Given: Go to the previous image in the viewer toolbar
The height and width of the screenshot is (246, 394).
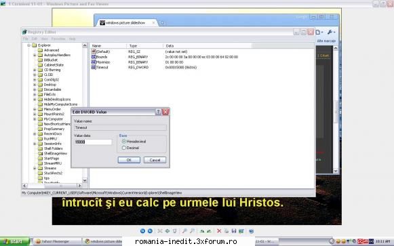Looking at the screenshot, I should [x=142, y=231].
